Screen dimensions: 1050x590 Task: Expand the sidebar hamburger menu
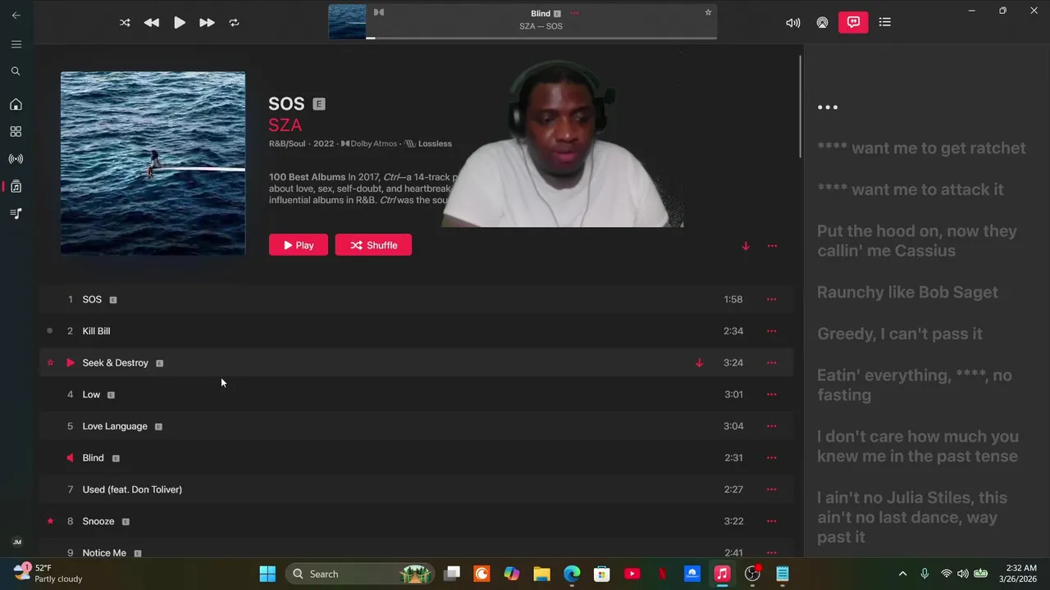(x=16, y=44)
